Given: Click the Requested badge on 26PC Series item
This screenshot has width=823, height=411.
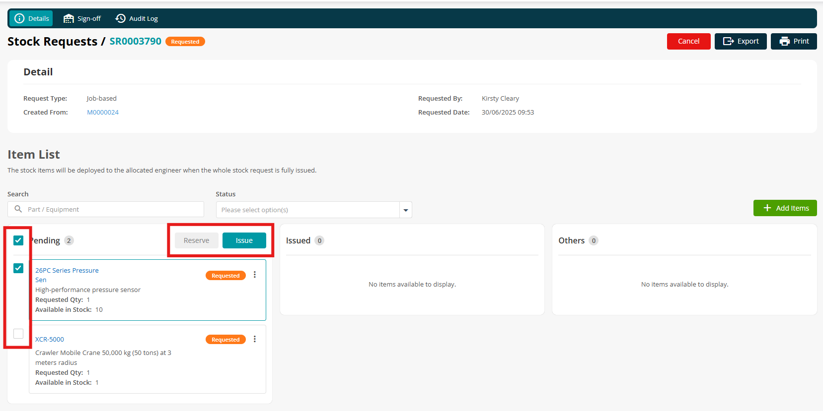Looking at the screenshot, I should click(x=225, y=276).
